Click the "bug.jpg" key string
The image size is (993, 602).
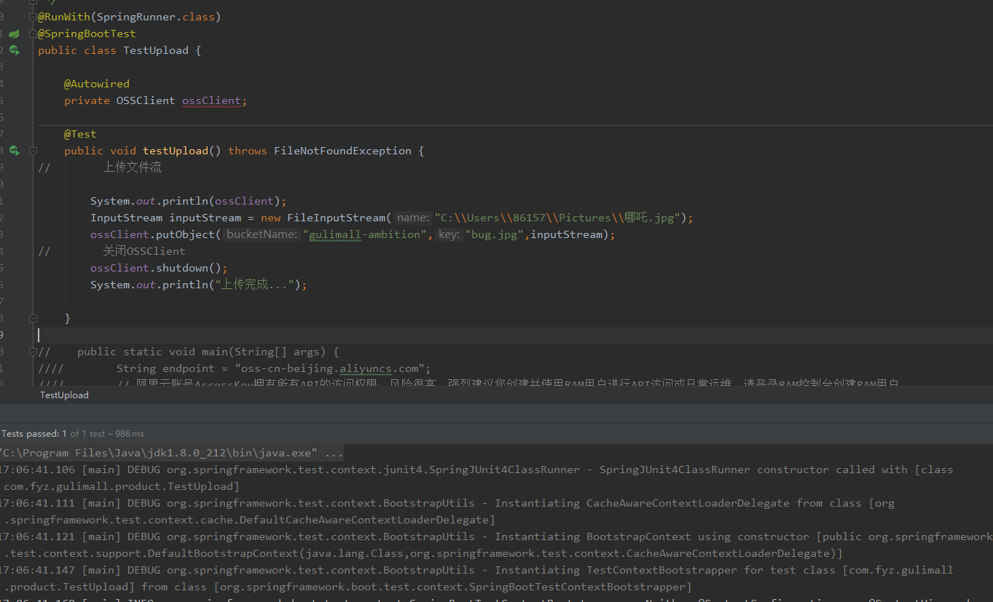pyautogui.click(x=495, y=234)
